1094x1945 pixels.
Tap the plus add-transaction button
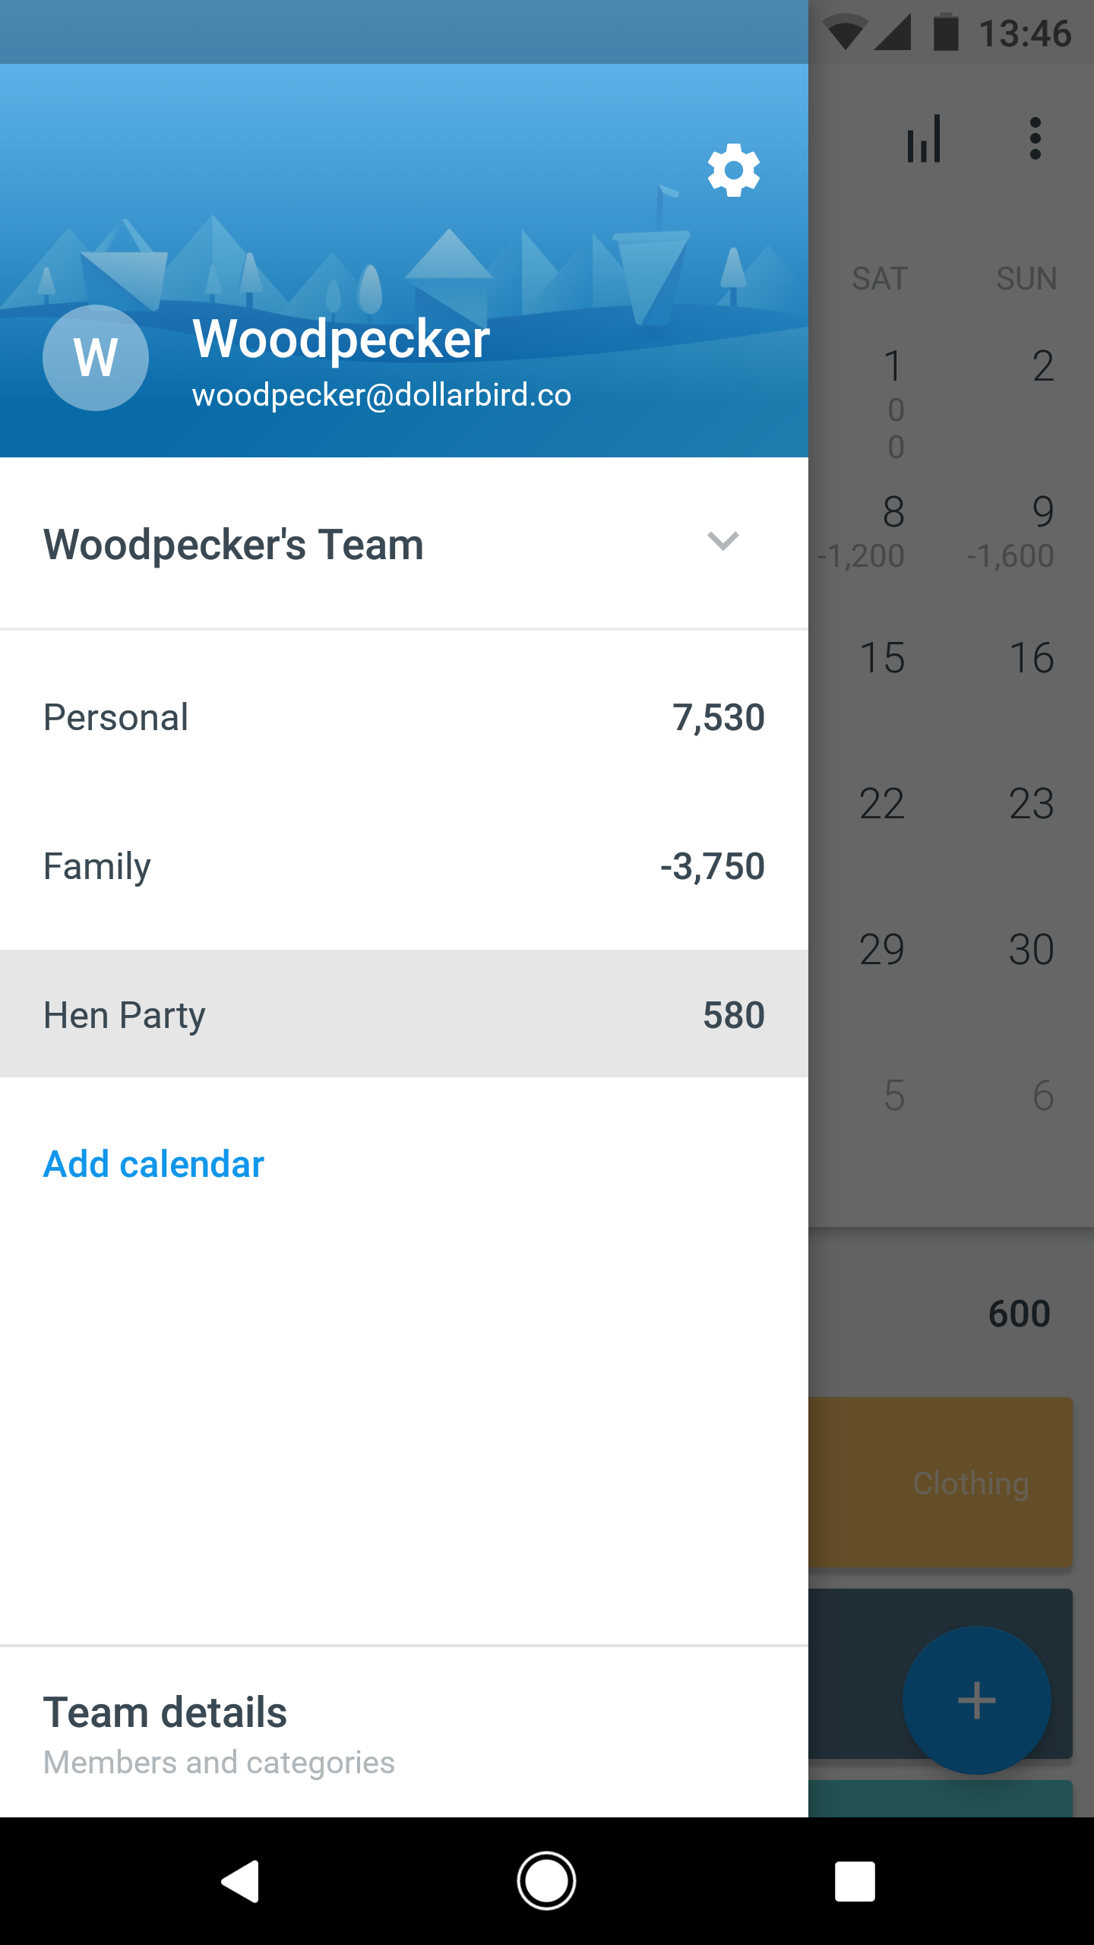[976, 1700]
